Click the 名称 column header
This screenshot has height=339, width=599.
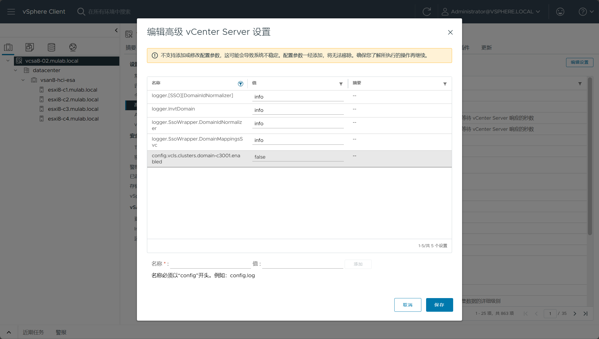tap(156, 83)
